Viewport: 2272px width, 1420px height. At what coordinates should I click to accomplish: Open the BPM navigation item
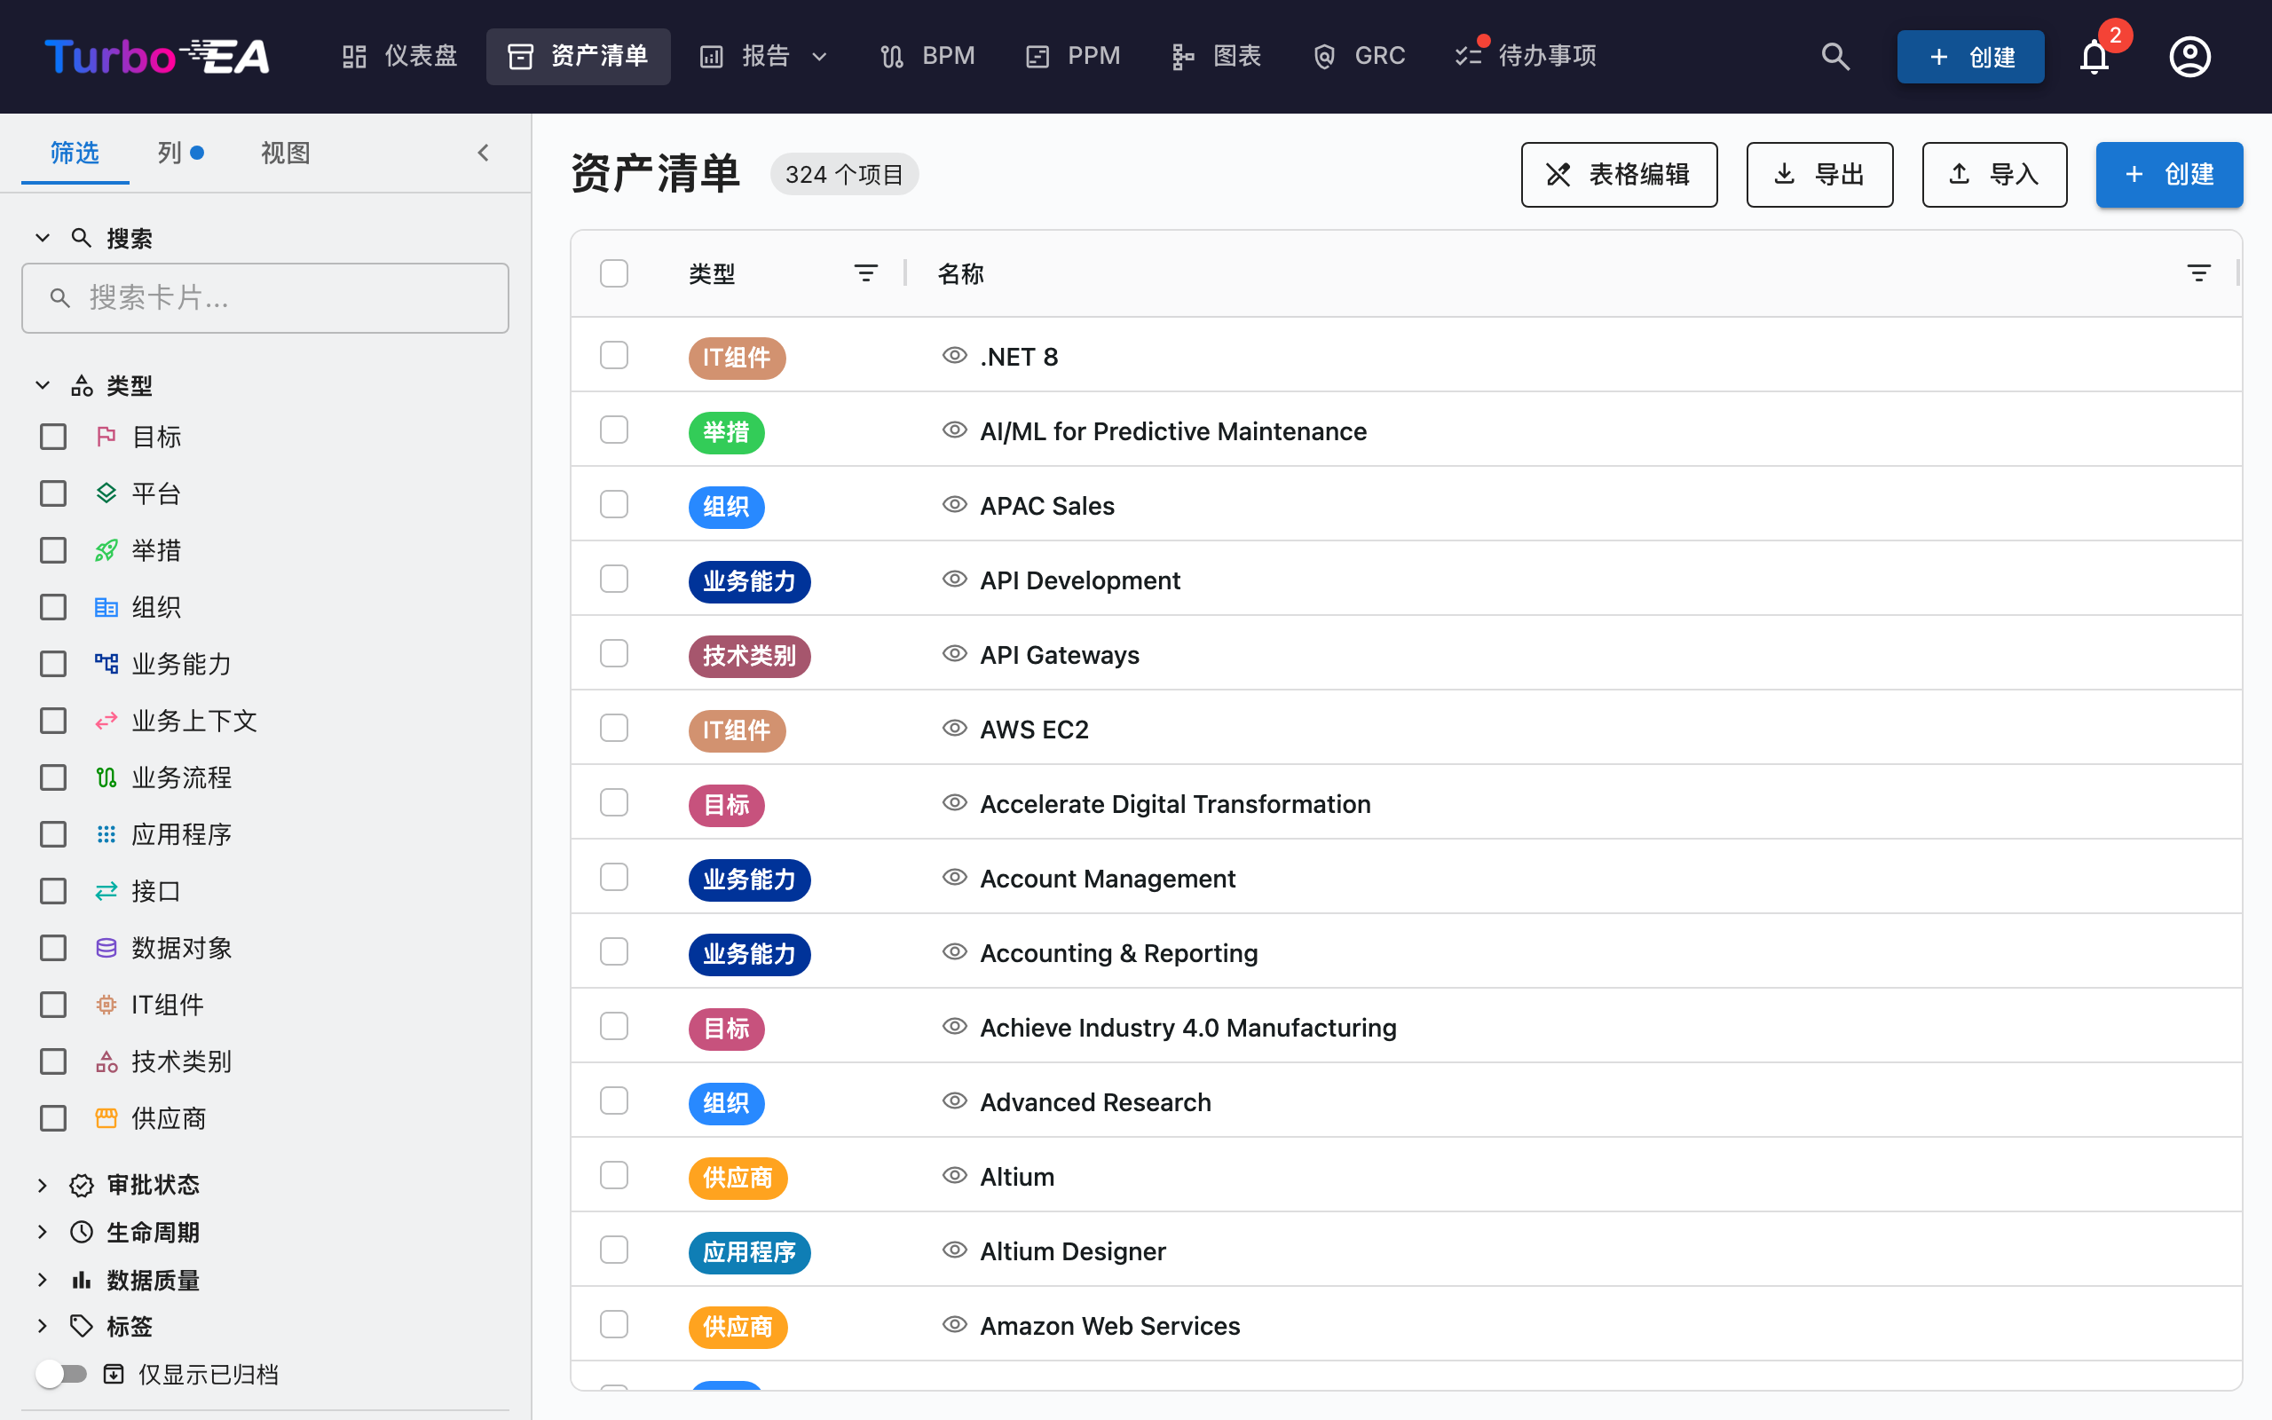click(928, 56)
